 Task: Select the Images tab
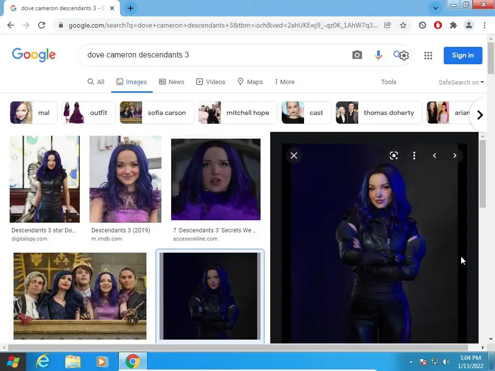131,82
